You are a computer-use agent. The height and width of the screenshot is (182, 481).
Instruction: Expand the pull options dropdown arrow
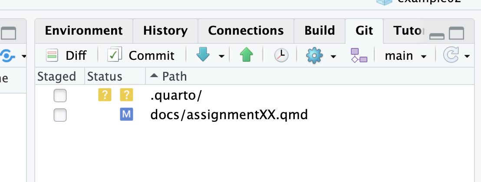coord(221,56)
